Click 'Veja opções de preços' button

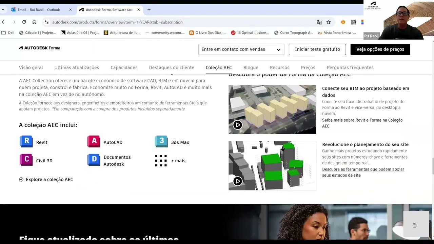point(380,49)
